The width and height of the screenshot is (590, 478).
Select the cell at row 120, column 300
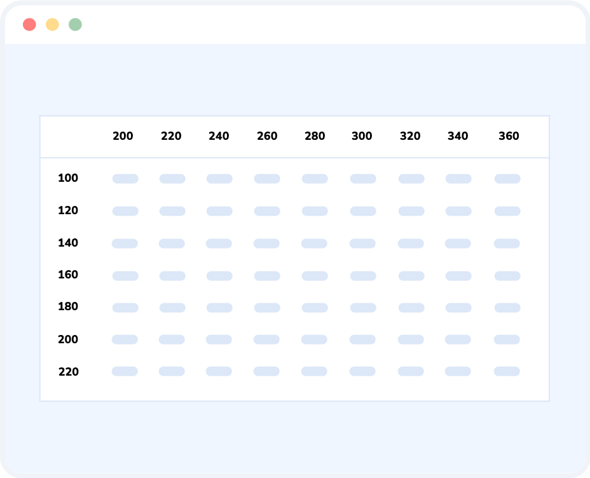363,211
